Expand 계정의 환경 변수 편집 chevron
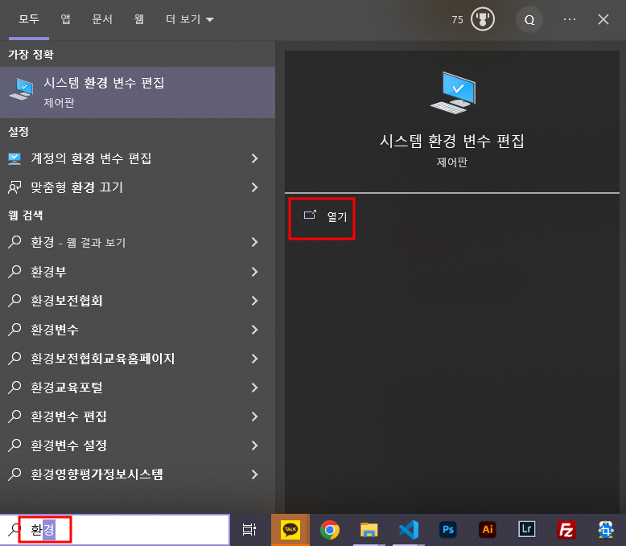The height and width of the screenshot is (546, 626). (255, 158)
